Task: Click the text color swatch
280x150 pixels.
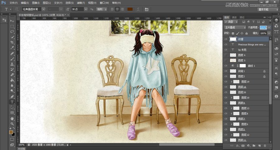Action: coord(130,9)
